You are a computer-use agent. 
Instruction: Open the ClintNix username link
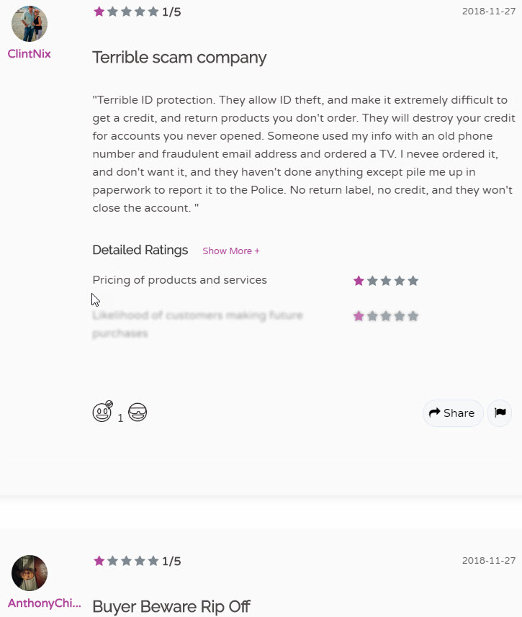coord(29,53)
